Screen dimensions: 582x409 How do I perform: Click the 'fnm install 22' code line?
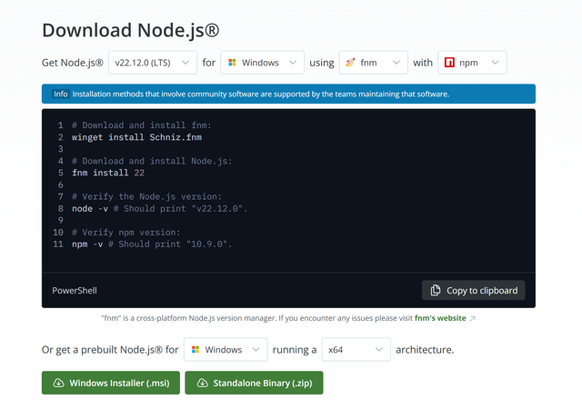click(x=108, y=173)
